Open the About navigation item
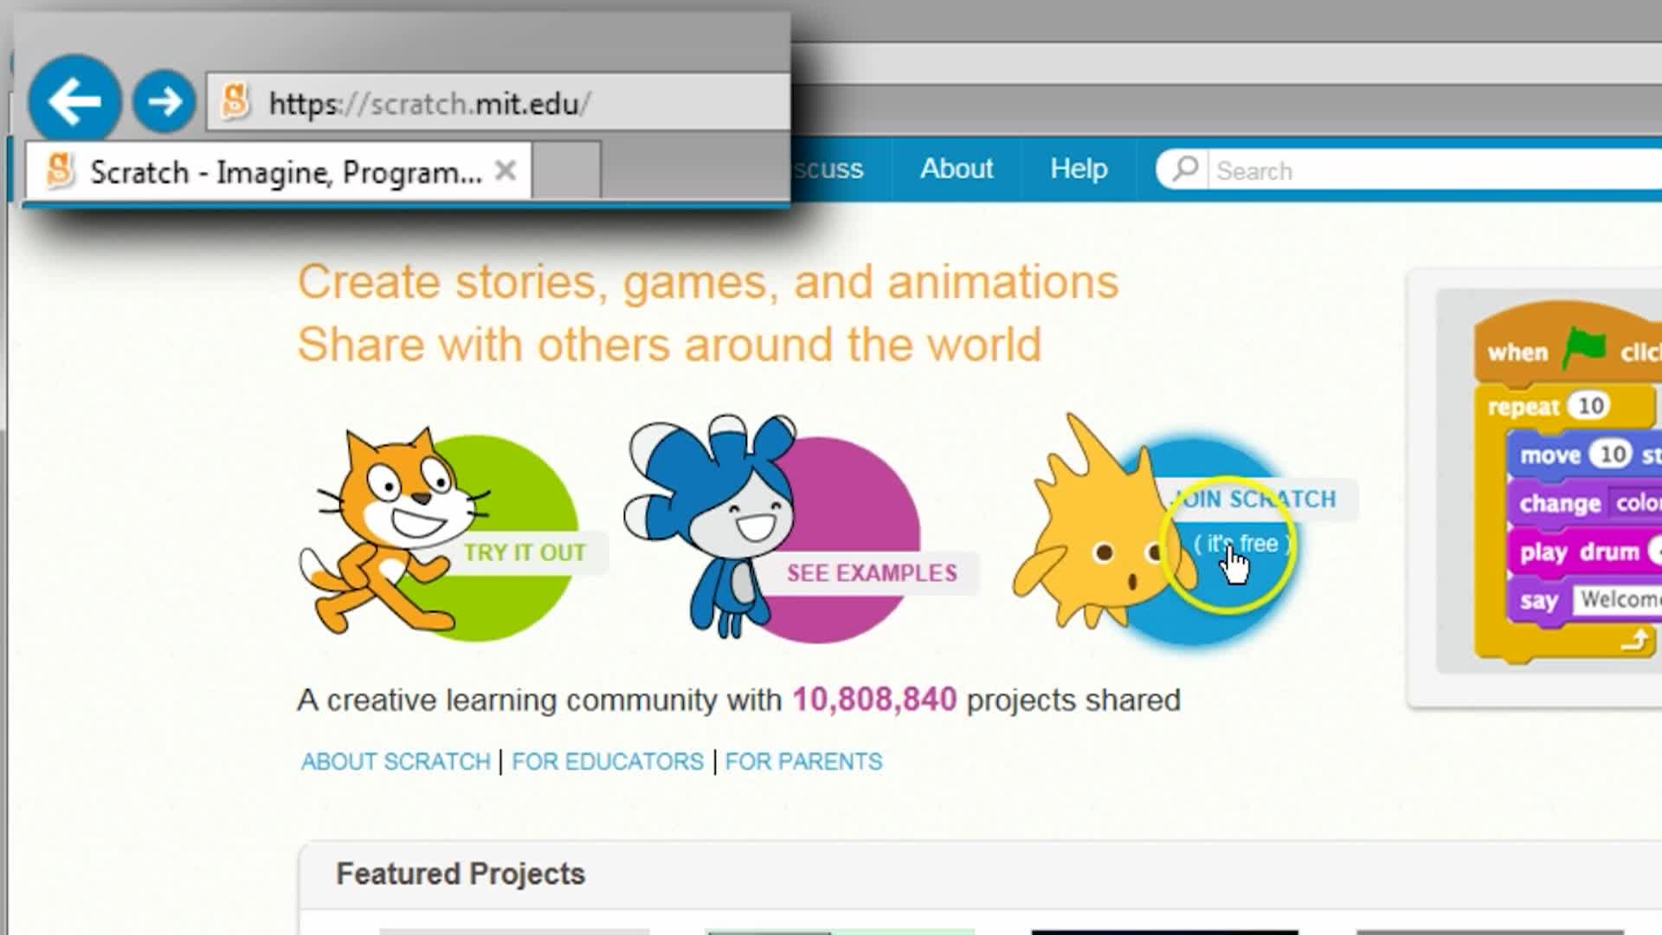1662x935 pixels. coord(956,170)
